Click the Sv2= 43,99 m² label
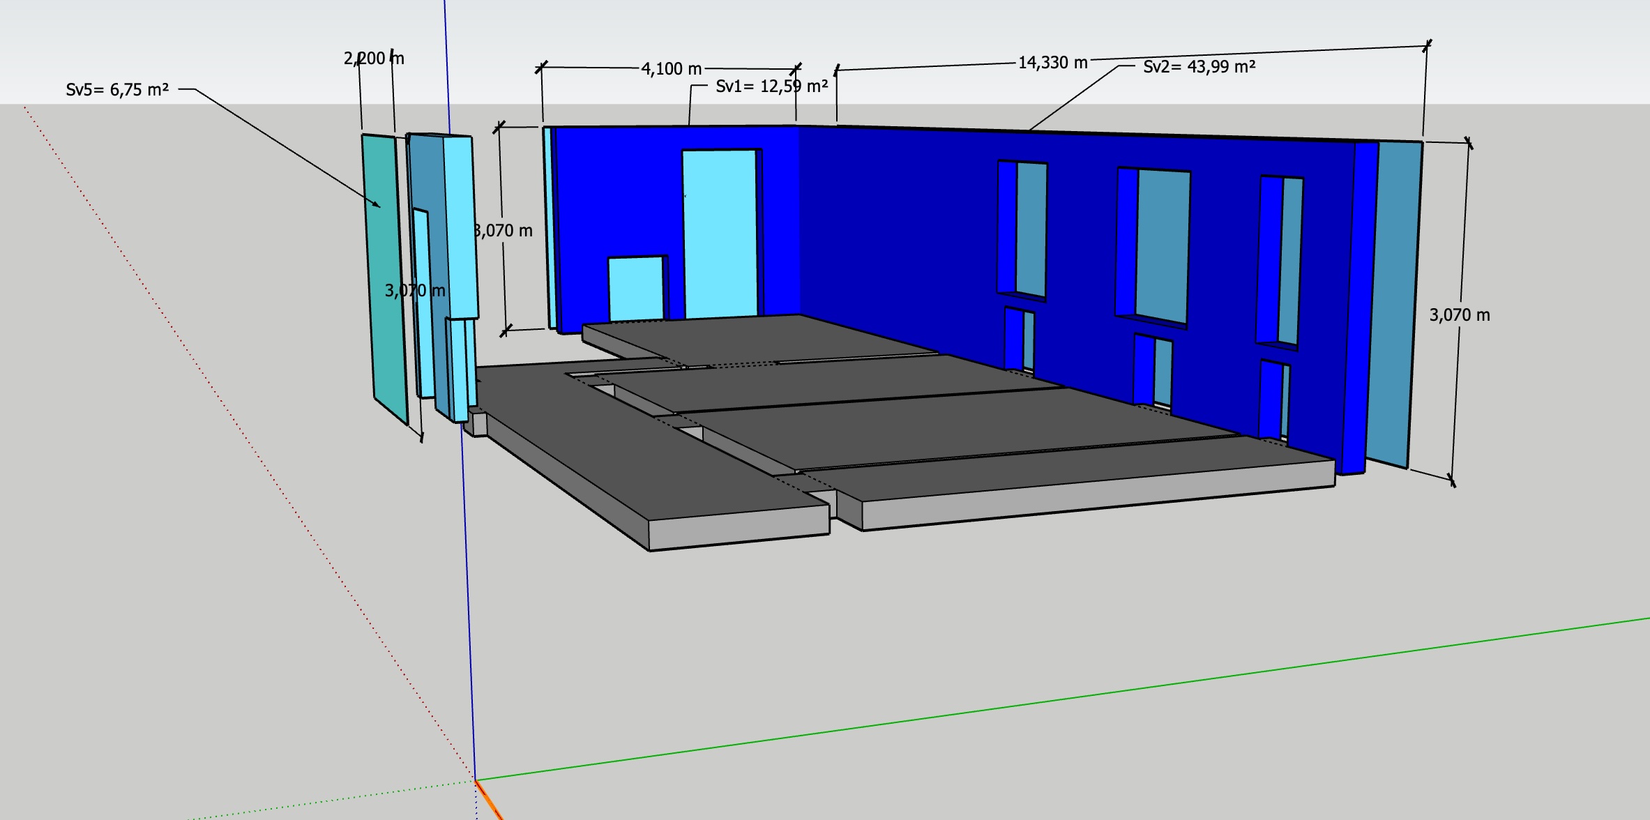The image size is (1650, 820). (x=1199, y=67)
